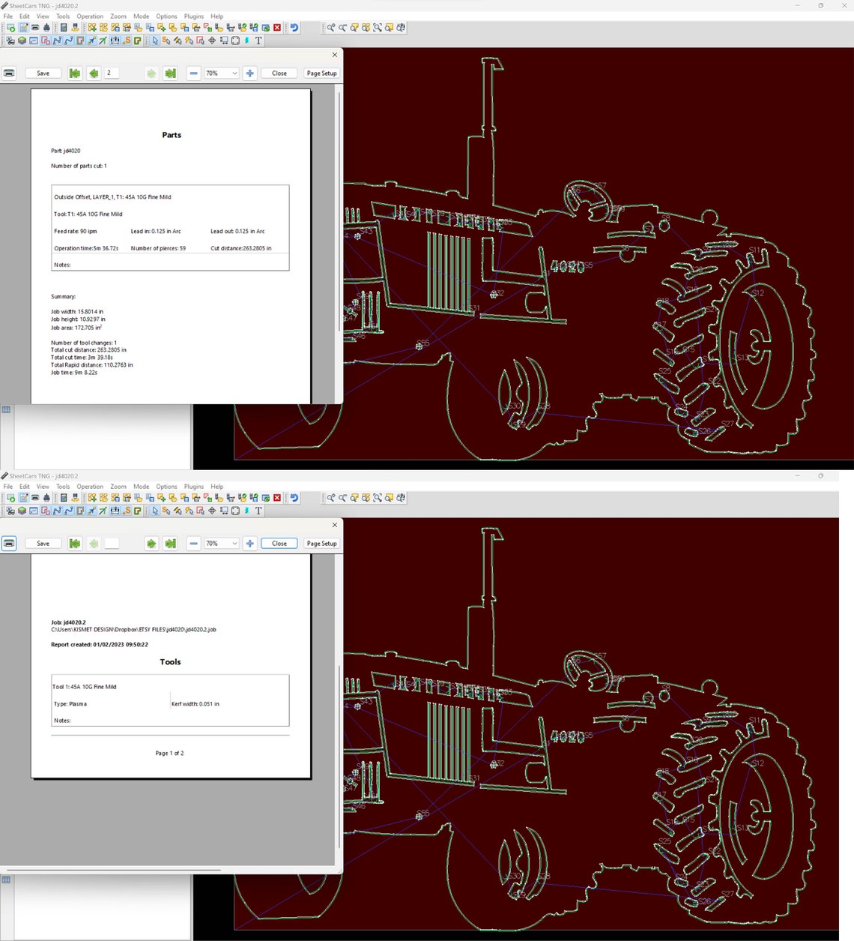854x941 pixels.
Task: Click the printer icon in the print preview toolbar
Action: 9,73
